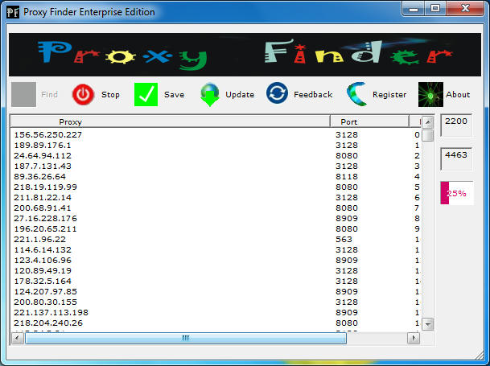Click port 8080 of 218.204.240.26
Screen dimensions: 490x366
(347, 323)
